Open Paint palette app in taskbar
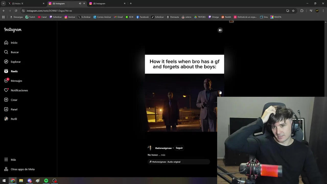 38,181
